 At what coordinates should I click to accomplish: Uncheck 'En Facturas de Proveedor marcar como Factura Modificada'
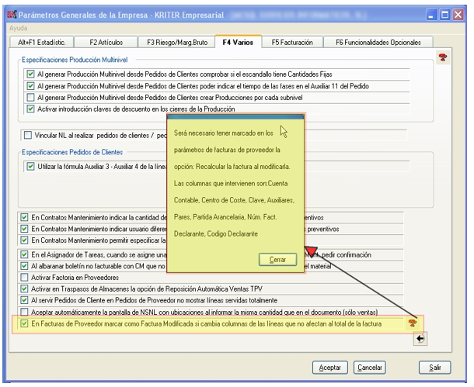(25, 321)
